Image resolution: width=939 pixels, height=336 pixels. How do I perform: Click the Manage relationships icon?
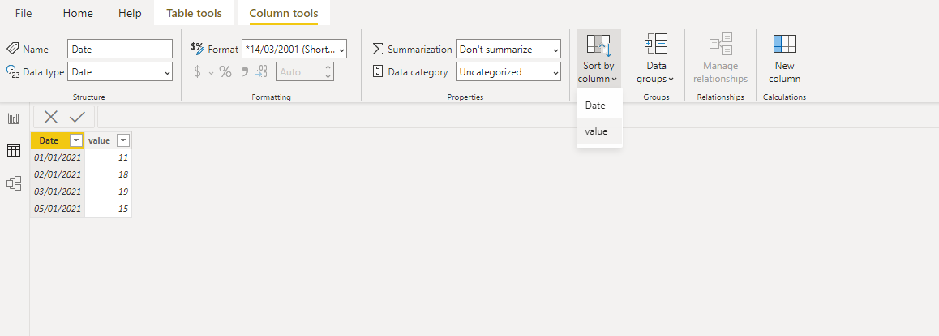[x=720, y=45]
